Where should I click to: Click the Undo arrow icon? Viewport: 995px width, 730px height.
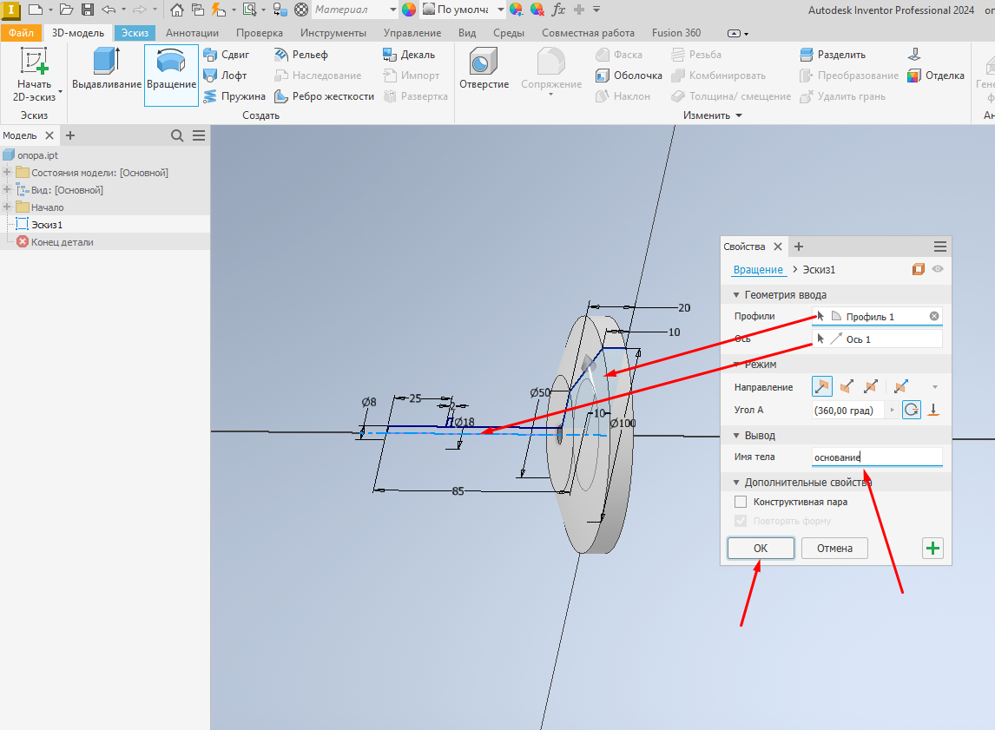pos(109,10)
